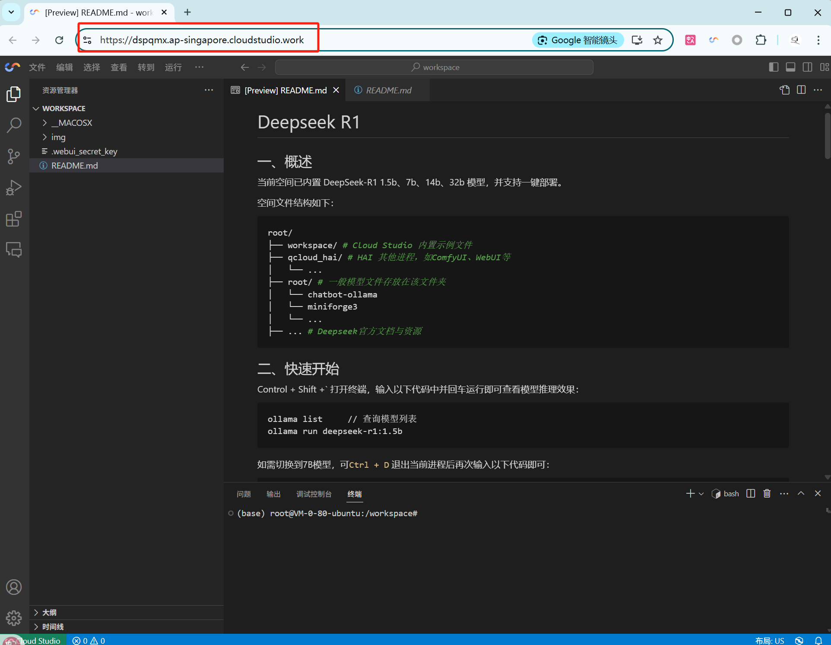Screen dimensions: 831x645
Task: Kill the terminal with the trash icon
Action: tap(767, 494)
